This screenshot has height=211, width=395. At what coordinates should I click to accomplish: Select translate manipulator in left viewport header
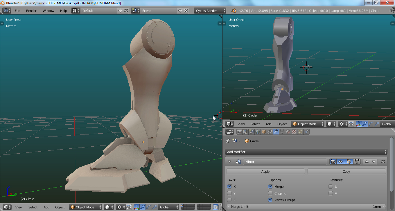click(143, 207)
